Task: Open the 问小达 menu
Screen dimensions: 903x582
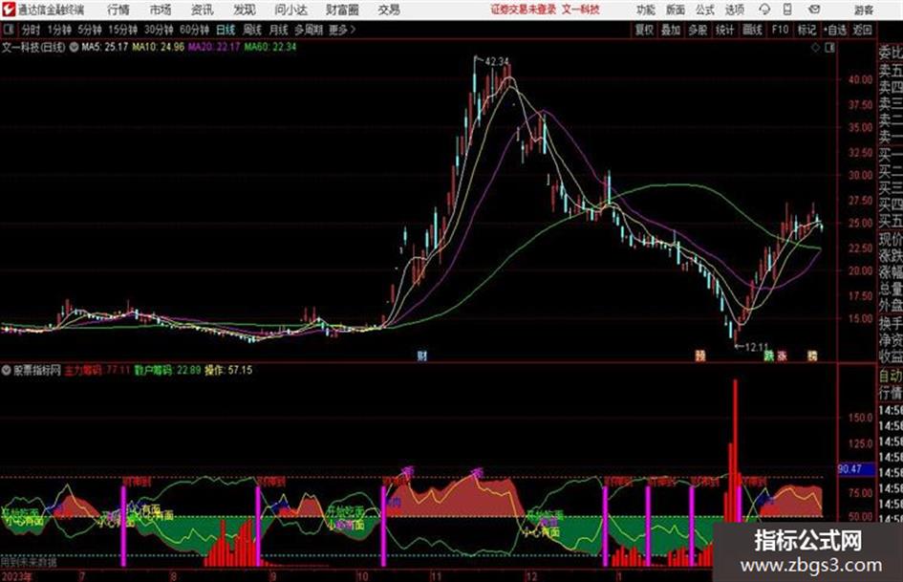Action: point(290,10)
